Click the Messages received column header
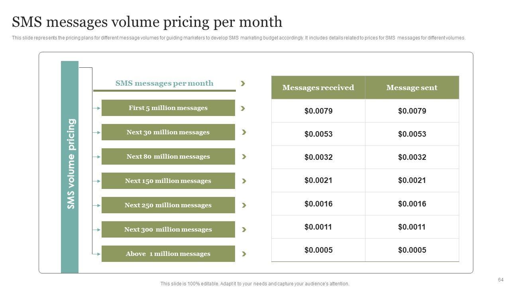Viewport: 510px width, 287px height. pos(318,88)
